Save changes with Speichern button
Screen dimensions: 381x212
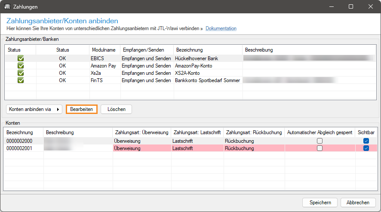coord(320,203)
